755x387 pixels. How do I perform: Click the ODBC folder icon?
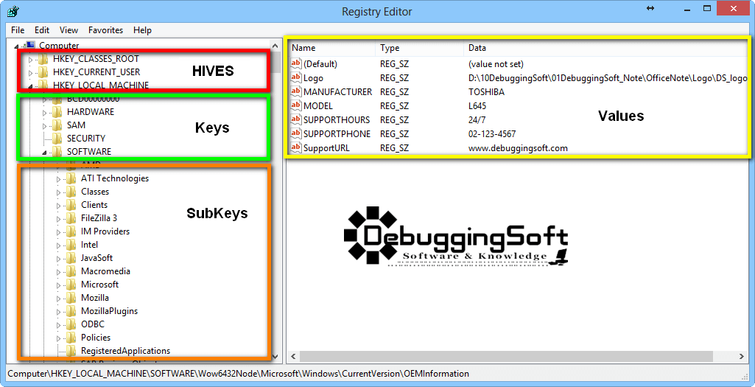pos(71,324)
